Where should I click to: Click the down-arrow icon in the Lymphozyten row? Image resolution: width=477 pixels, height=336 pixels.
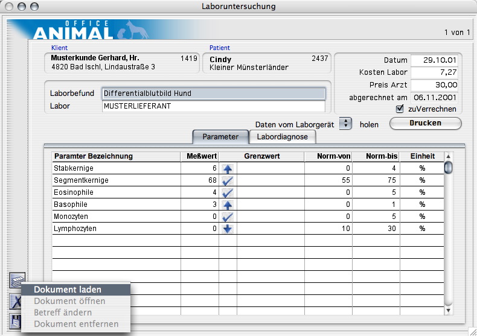coord(228,229)
